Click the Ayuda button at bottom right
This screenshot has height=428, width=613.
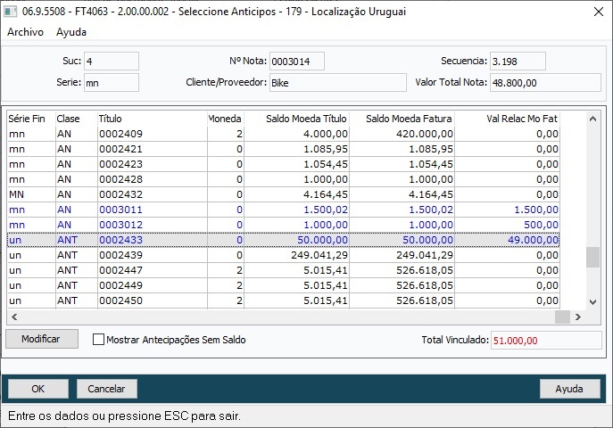point(569,389)
